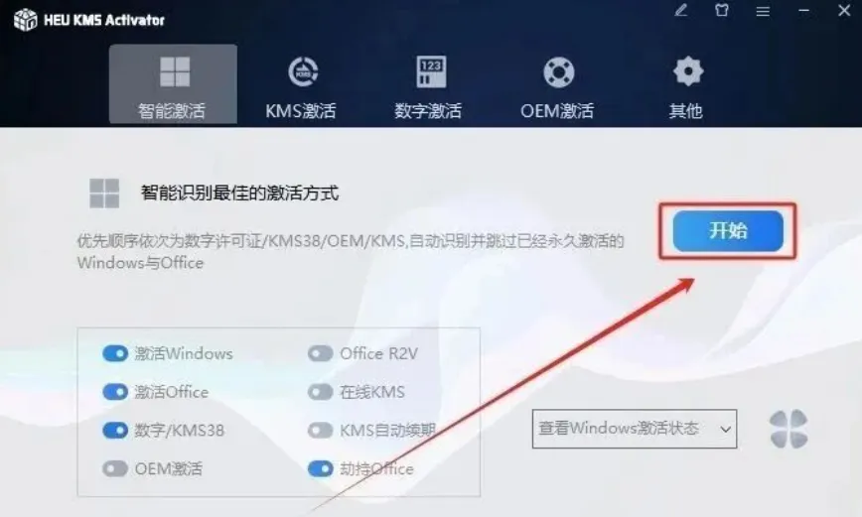
Task: Turn on the 在线KMS switch
Action: [321, 392]
